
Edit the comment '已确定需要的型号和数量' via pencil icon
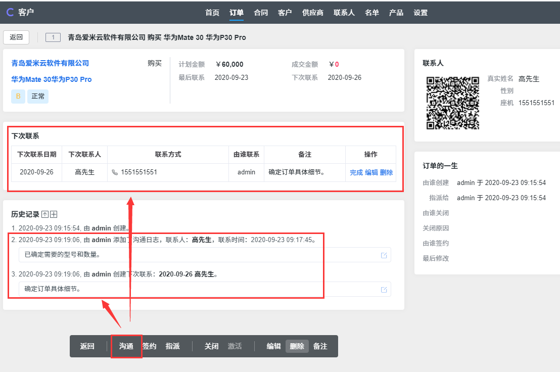(384, 255)
